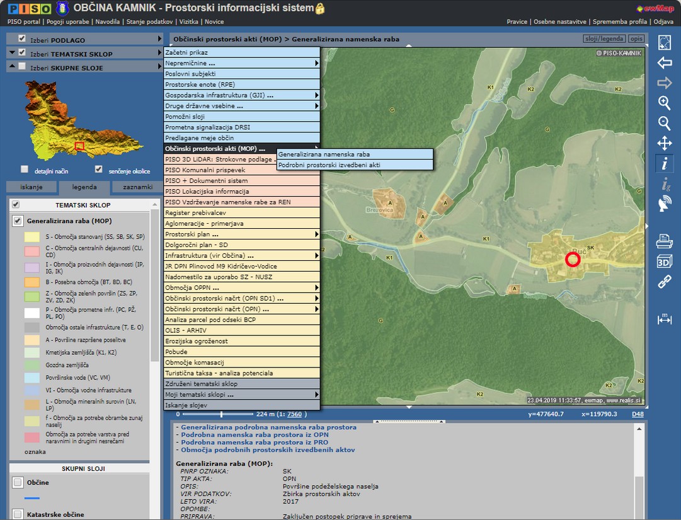Click the map scale slider handle
The height and width of the screenshot is (520, 681).
pos(221,414)
